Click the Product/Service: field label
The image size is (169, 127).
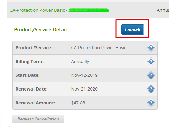coord(34,47)
